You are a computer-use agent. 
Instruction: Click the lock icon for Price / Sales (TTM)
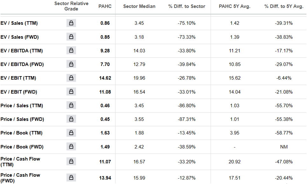pos(71,105)
